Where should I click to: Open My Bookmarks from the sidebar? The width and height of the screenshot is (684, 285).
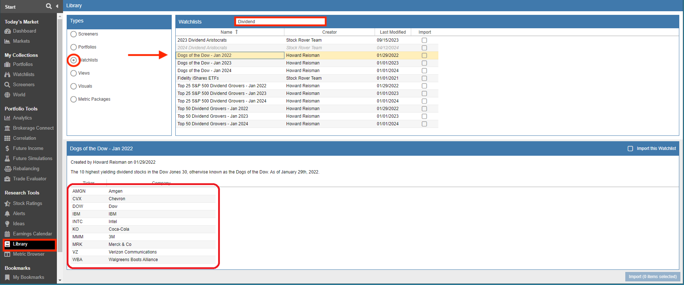coord(29,277)
